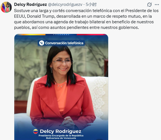Click the tweet's first line starting "Sostuve"
This screenshot has height=140, width=161.
[x=86, y=11]
